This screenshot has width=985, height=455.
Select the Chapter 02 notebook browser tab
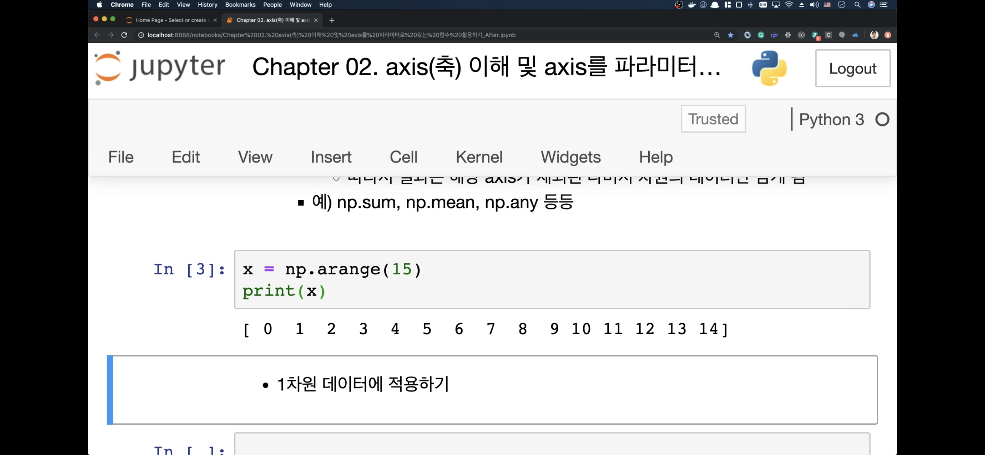pos(273,20)
